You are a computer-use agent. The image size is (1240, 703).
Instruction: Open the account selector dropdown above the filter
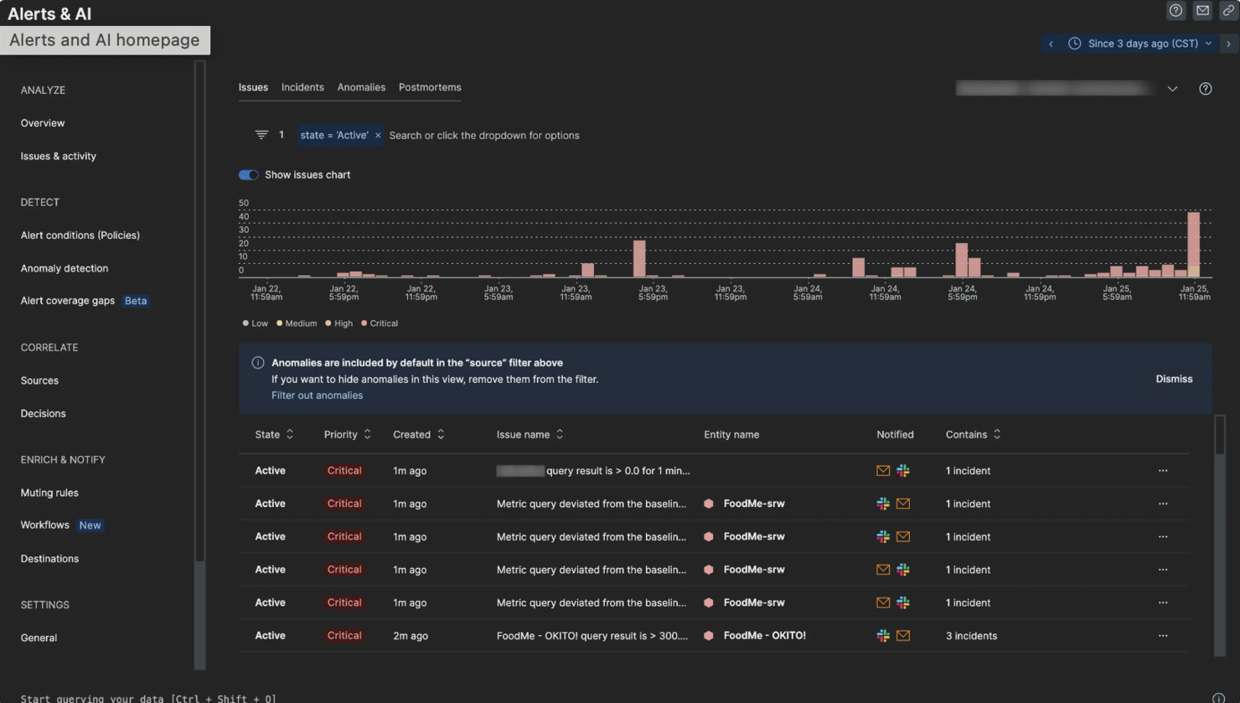(1173, 88)
